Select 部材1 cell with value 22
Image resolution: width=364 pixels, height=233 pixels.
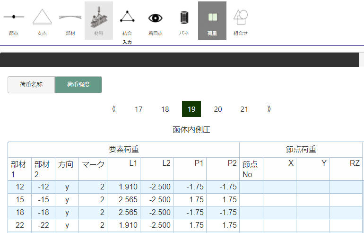(20, 225)
